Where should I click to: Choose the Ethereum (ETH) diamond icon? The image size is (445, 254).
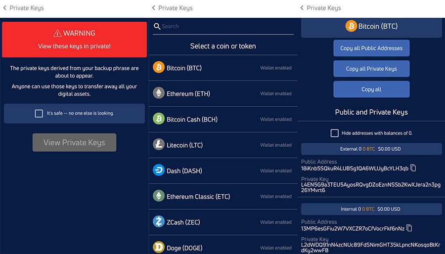click(159, 93)
